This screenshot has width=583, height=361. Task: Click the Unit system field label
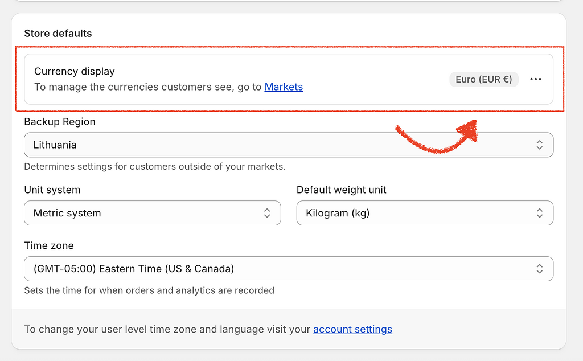[x=52, y=190]
